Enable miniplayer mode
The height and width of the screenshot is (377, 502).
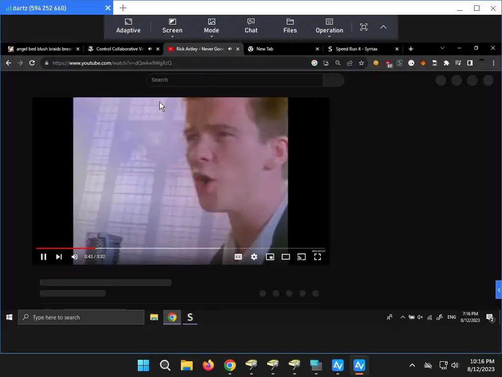point(270,257)
